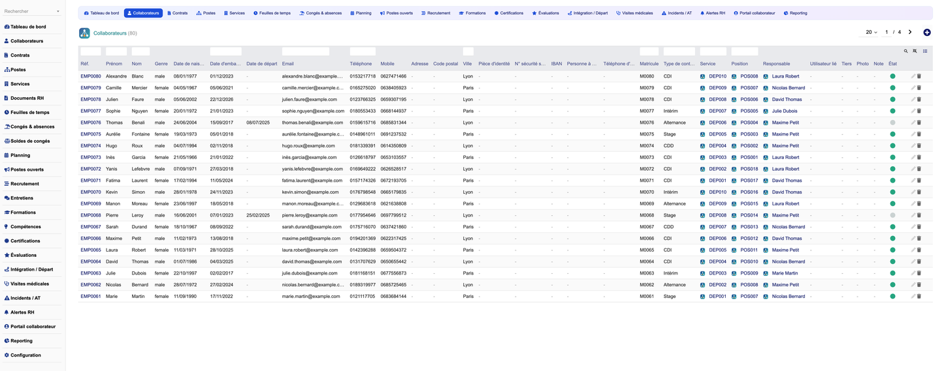Viewport: 944px width, 371px height.
Task: Click the pencil icon for EMP0062 Nicolas row
Action: [x=913, y=285]
